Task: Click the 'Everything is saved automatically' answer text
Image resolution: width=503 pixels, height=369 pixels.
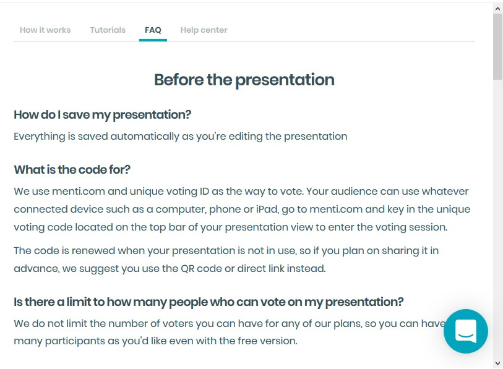Action: pos(180,137)
